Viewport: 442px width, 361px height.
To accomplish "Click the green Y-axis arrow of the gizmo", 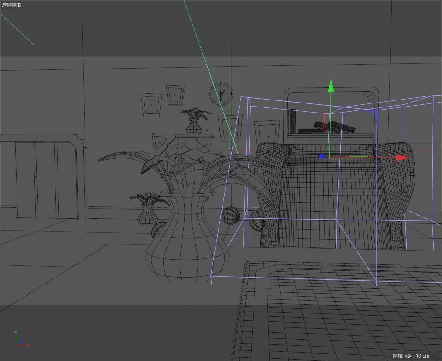I will (x=331, y=86).
